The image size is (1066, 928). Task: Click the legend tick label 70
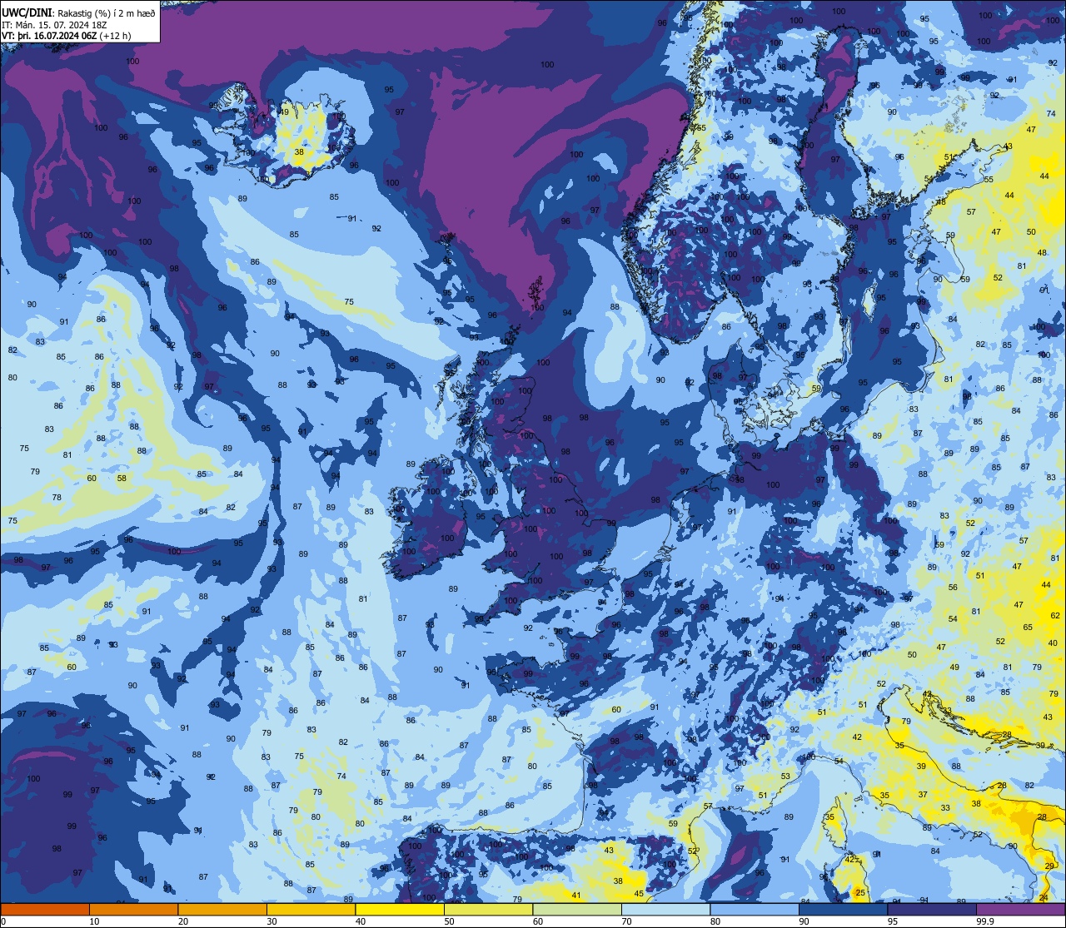(x=626, y=921)
